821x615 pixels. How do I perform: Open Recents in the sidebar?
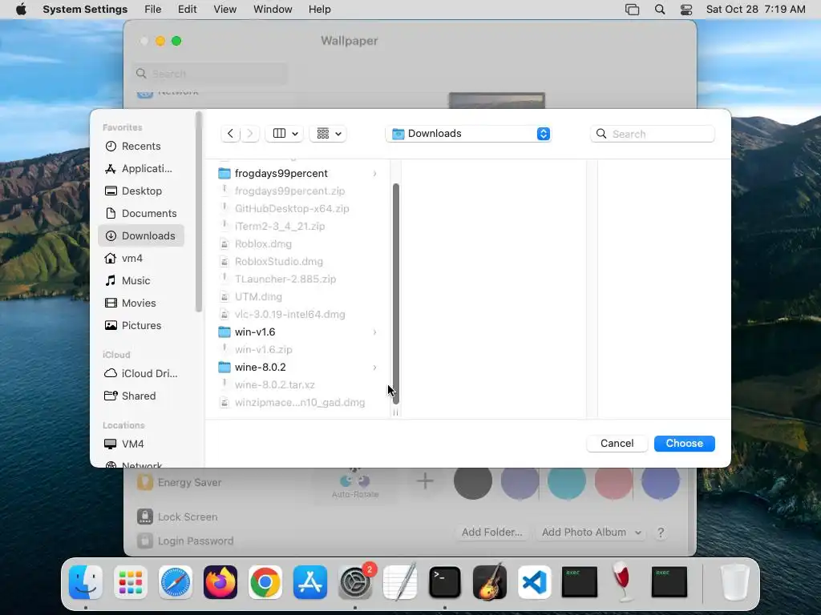(x=141, y=146)
